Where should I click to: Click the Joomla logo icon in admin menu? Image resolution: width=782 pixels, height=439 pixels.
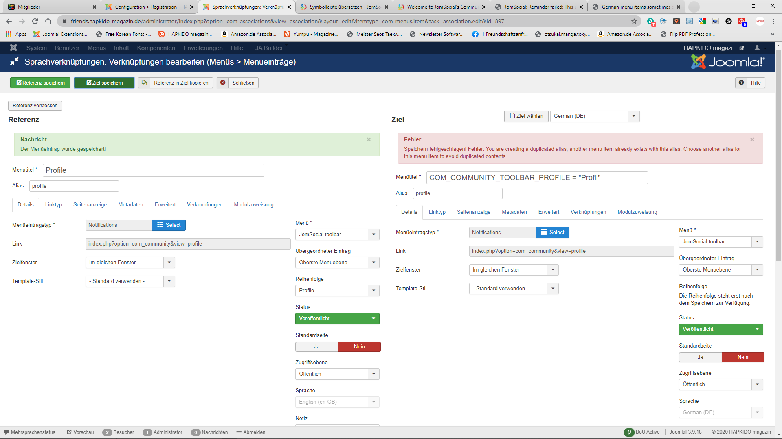tap(13, 48)
